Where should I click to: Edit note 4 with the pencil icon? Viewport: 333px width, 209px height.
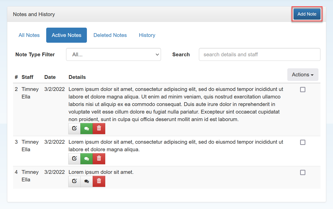[x=74, y=181]
